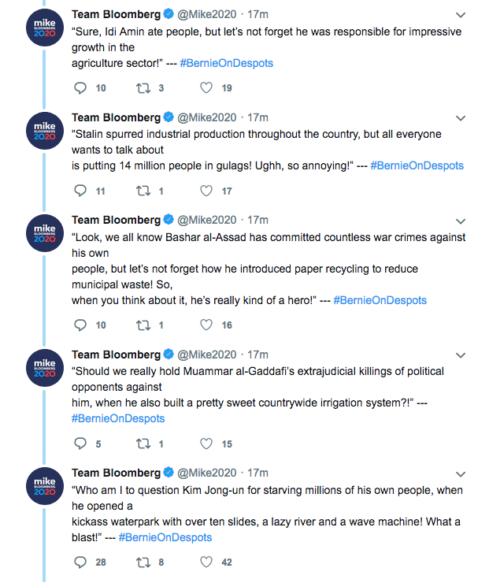Click @Mike2020 handle on Kim Jong-un tweet
489x583 pixels.
tap(206, 473)
